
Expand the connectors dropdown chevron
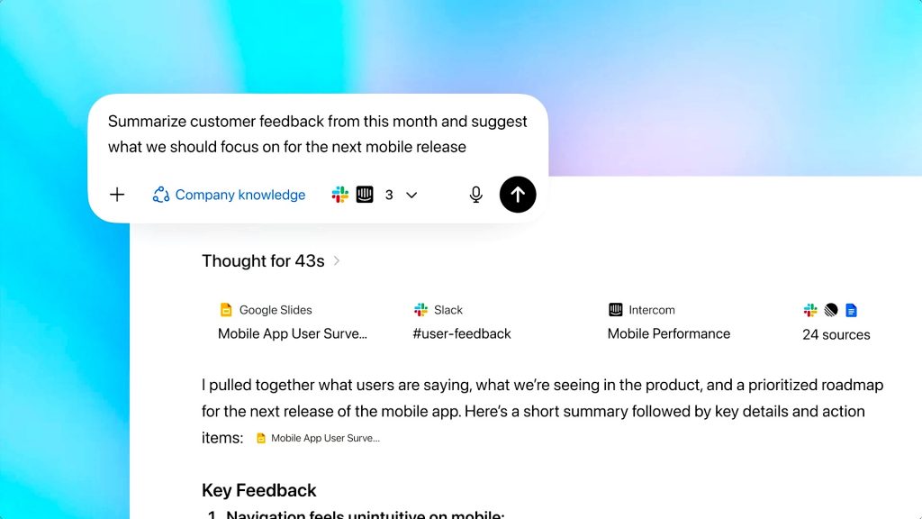(x=411, y=195)
